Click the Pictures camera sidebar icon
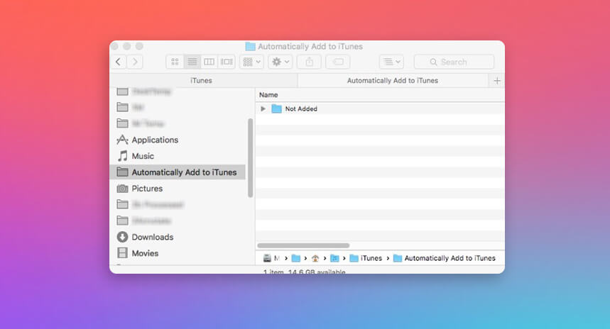The height and width of the screenshot is (329, 610). (x=123, y=189)
